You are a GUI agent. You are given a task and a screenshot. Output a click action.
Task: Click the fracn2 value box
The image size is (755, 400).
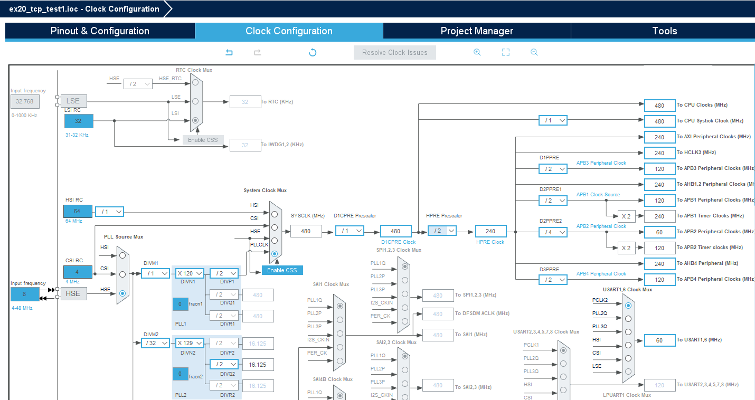181,374
